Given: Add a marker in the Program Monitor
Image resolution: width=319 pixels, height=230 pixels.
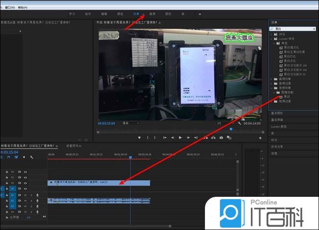Looking at the screenshot, I should 140,137.
